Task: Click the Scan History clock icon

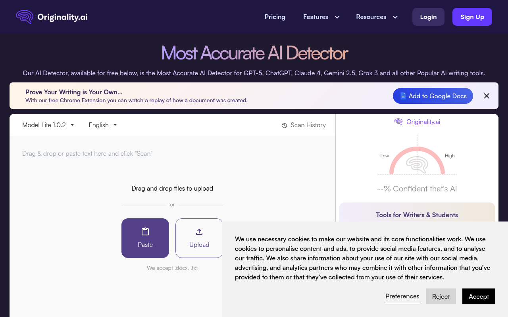Action: coord(285,126)
